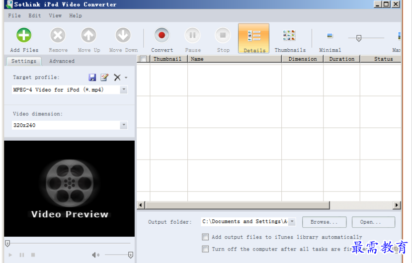The width and height of the screenshot is (412, 263).
Task: Open the File menu
Action: (x=14, y=15)
